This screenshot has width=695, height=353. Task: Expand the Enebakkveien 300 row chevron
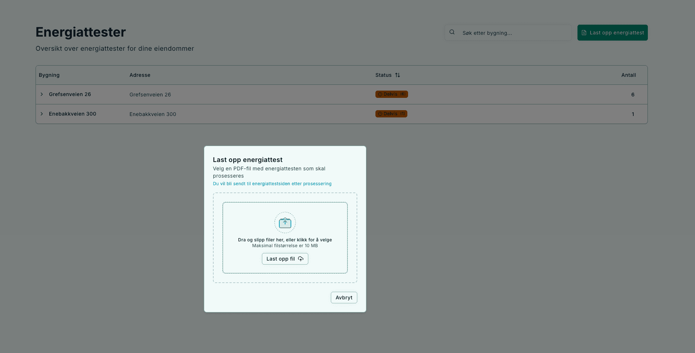[42, 113]
